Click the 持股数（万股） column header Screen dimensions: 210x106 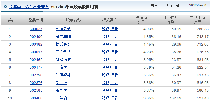pyautogui.click(x=170, y=20)
